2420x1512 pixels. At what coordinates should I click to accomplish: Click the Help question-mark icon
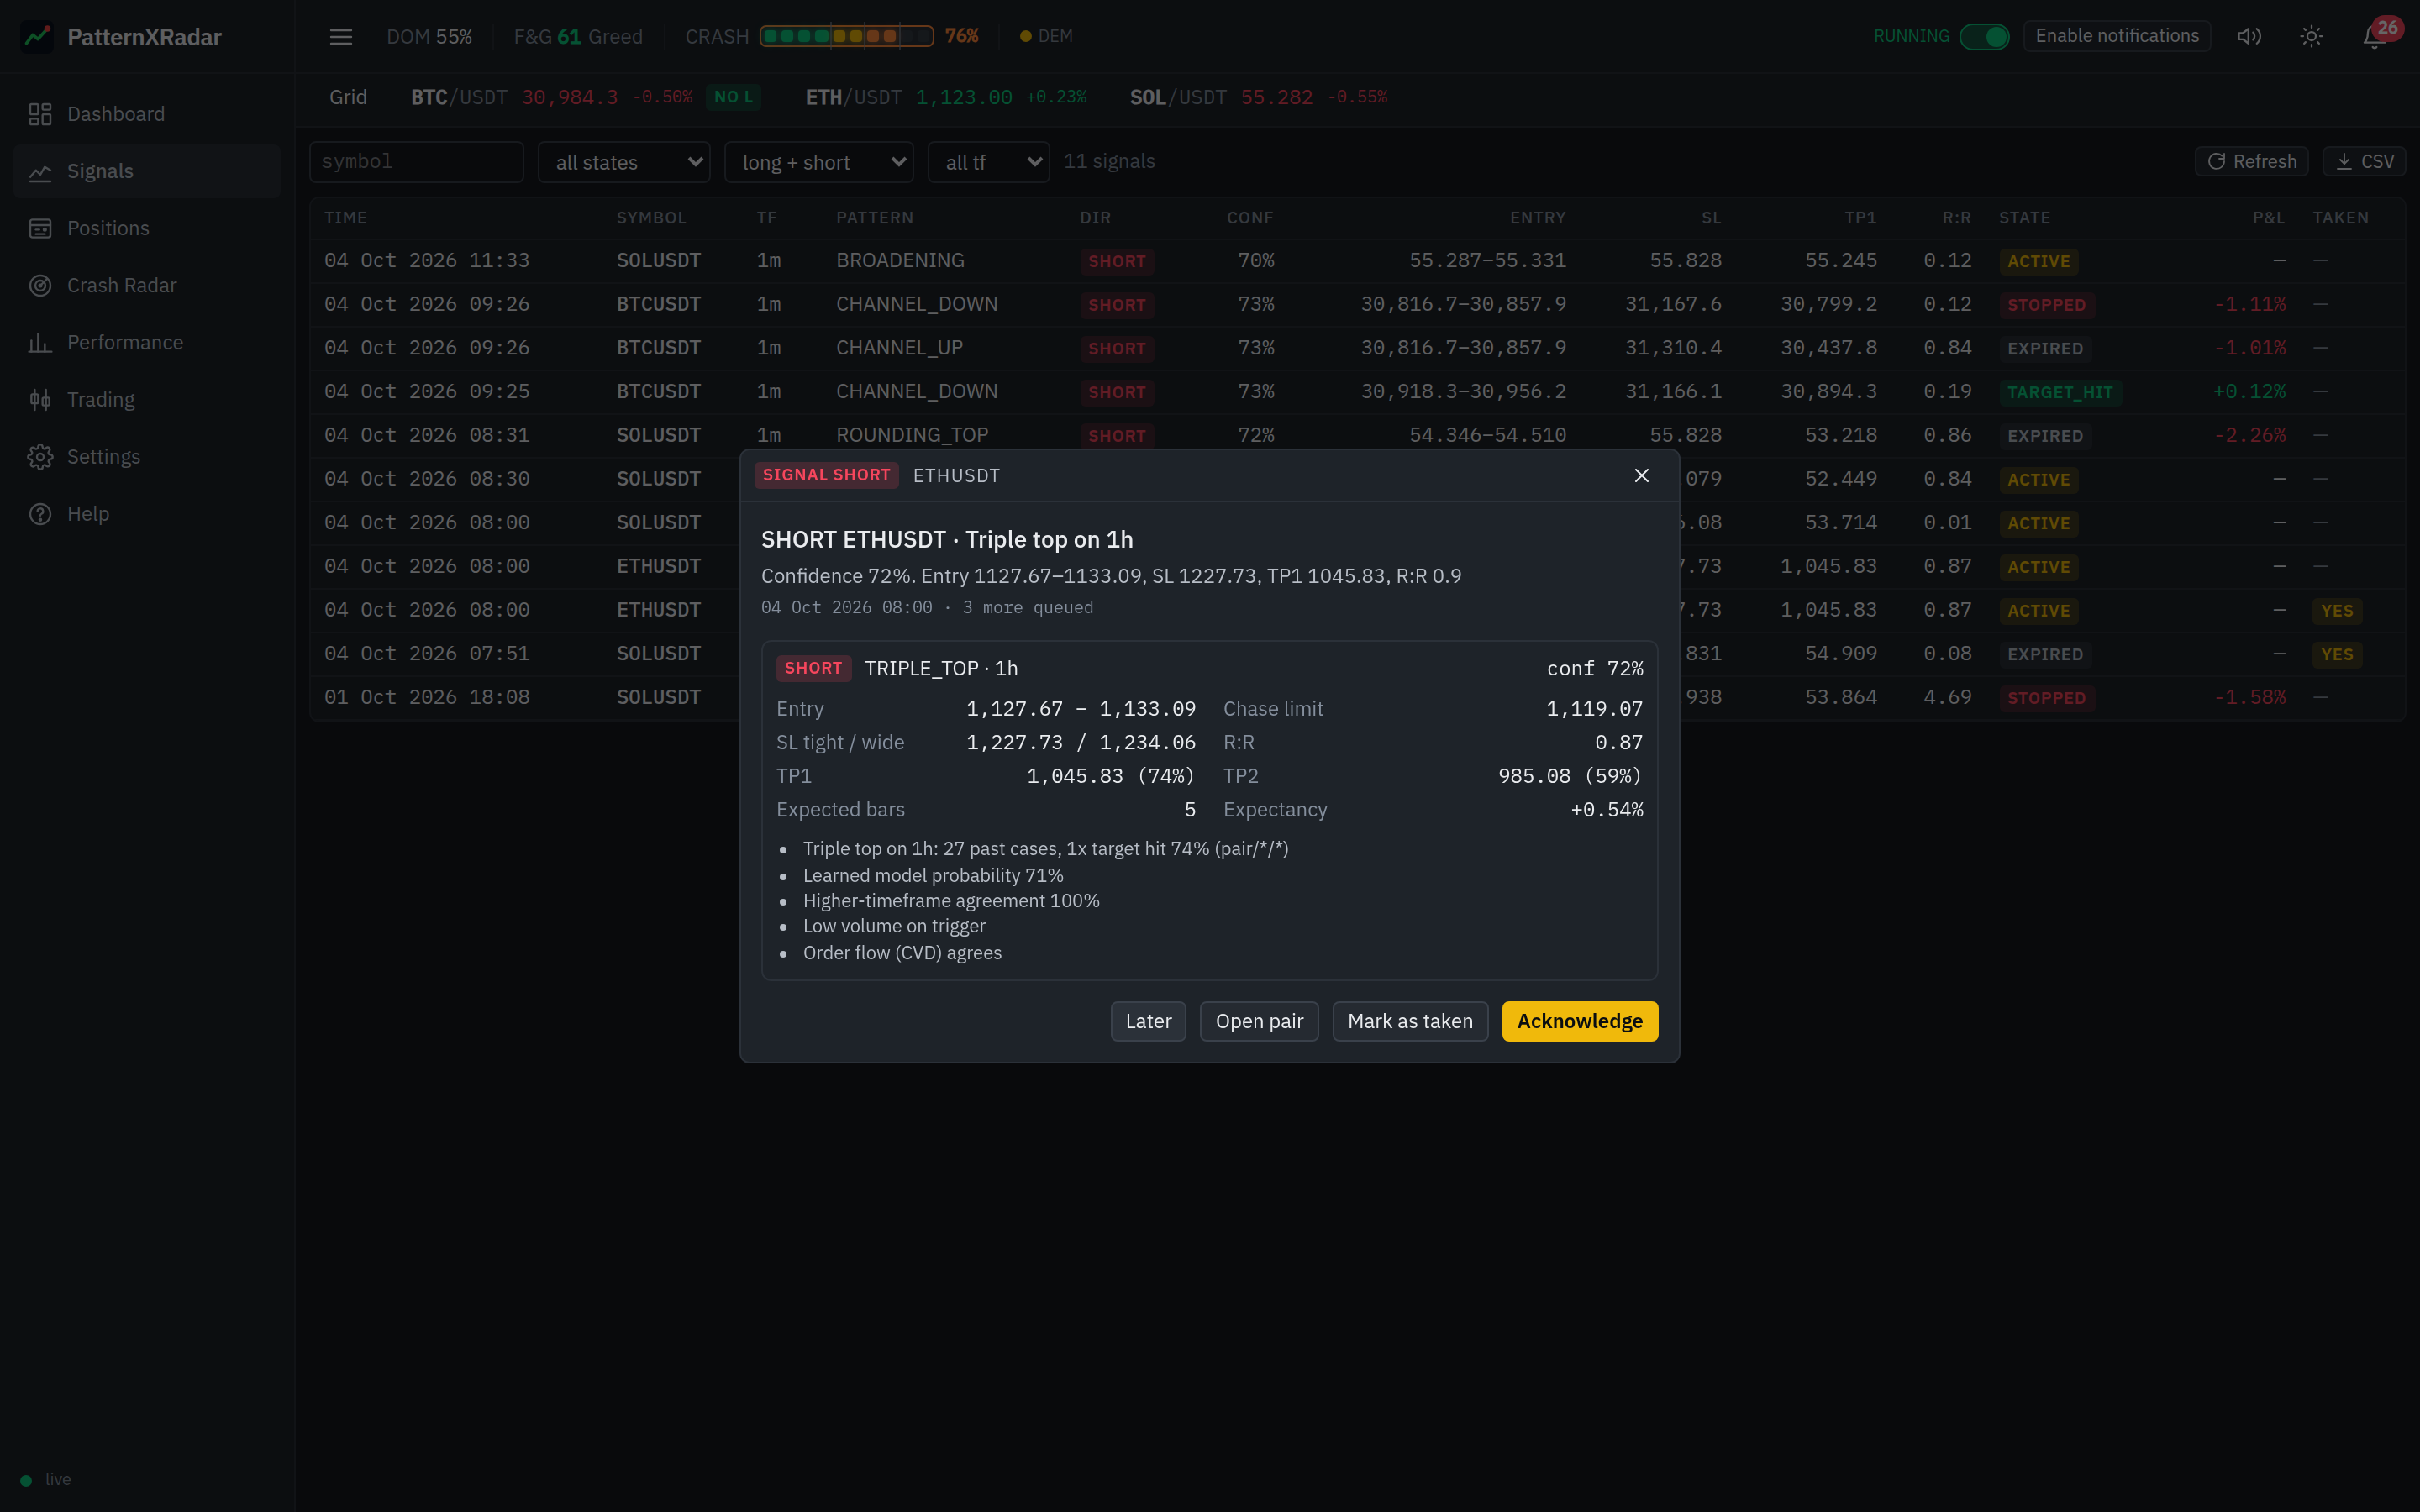[40, 513]
